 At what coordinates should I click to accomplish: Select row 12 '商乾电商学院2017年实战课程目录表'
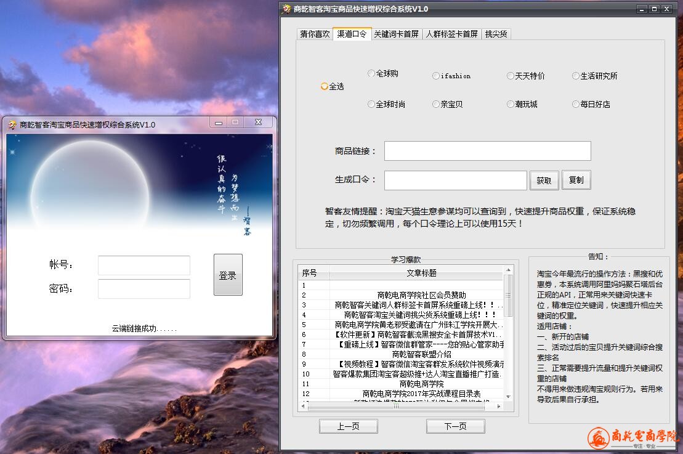[401, 394]
